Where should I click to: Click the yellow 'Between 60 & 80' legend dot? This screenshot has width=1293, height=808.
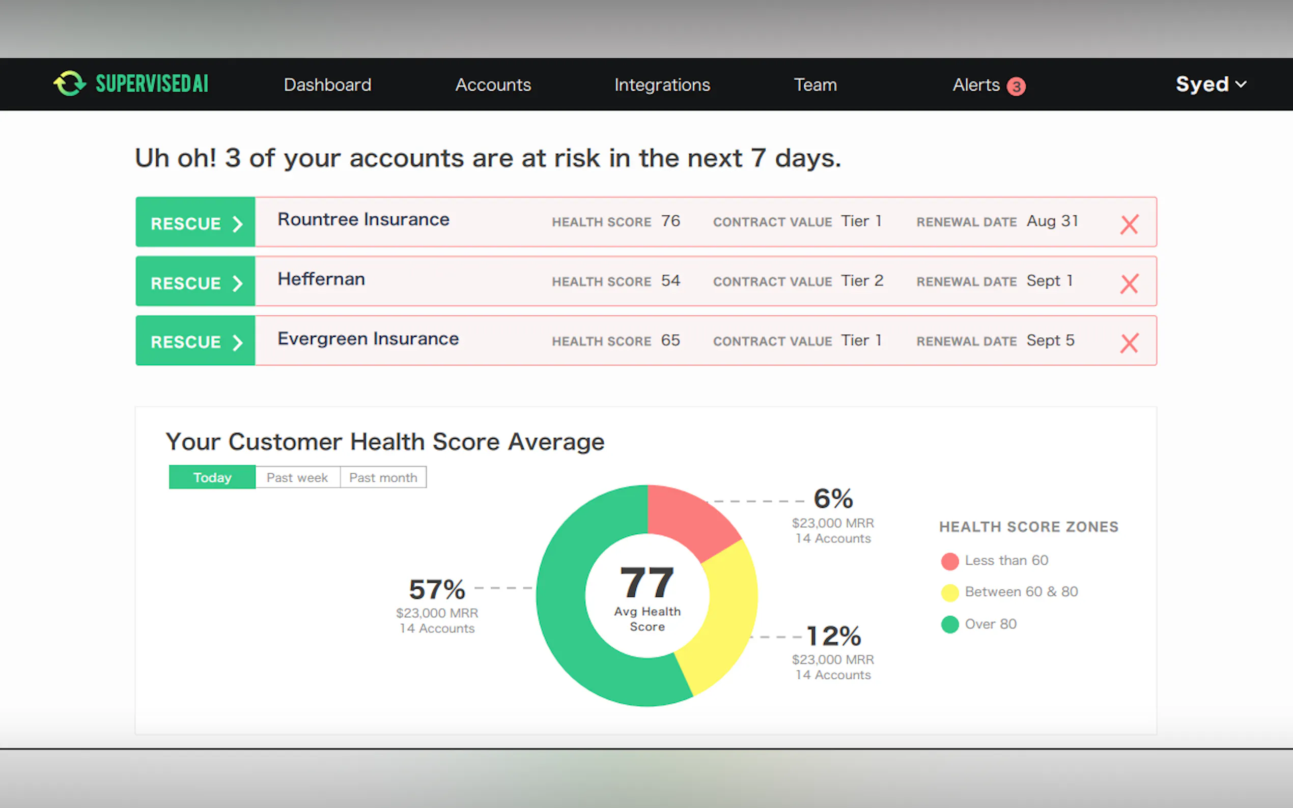[x=950, y=593]
